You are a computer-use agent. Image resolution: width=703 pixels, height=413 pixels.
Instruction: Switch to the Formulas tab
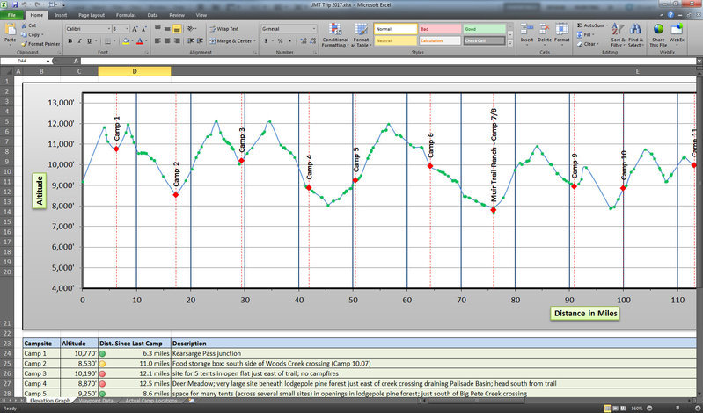click(126, 15)
